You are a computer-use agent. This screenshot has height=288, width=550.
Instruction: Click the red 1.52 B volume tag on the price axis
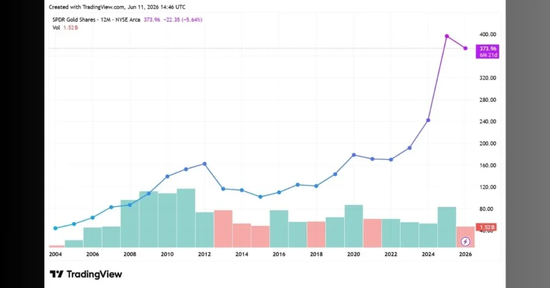tap(486, 227)
